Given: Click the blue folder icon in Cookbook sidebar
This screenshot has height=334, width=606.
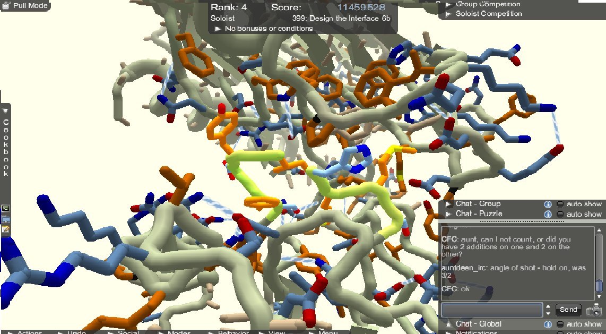Looking at the screenshot, I should 6,219.
